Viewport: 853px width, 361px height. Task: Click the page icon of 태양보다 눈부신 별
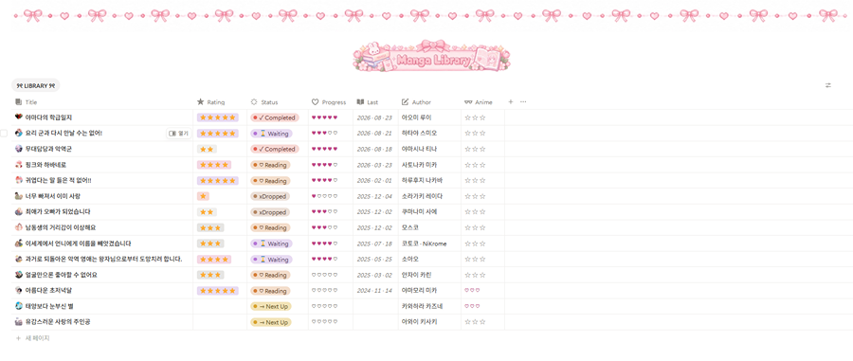pyautogui.click(x=19, y=307)
